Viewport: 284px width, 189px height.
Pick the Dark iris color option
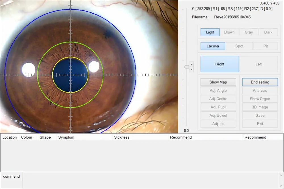click(268, 32)
